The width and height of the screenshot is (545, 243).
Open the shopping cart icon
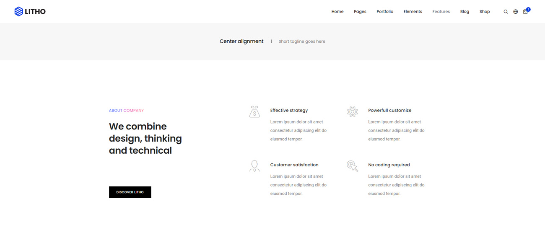coord(525,12)
